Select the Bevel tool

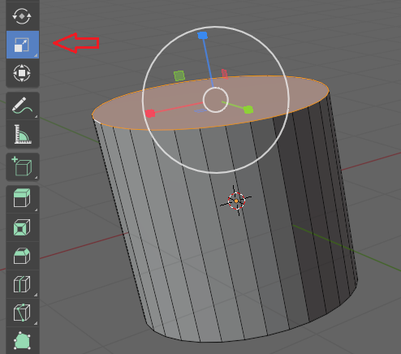coord(23,256)
